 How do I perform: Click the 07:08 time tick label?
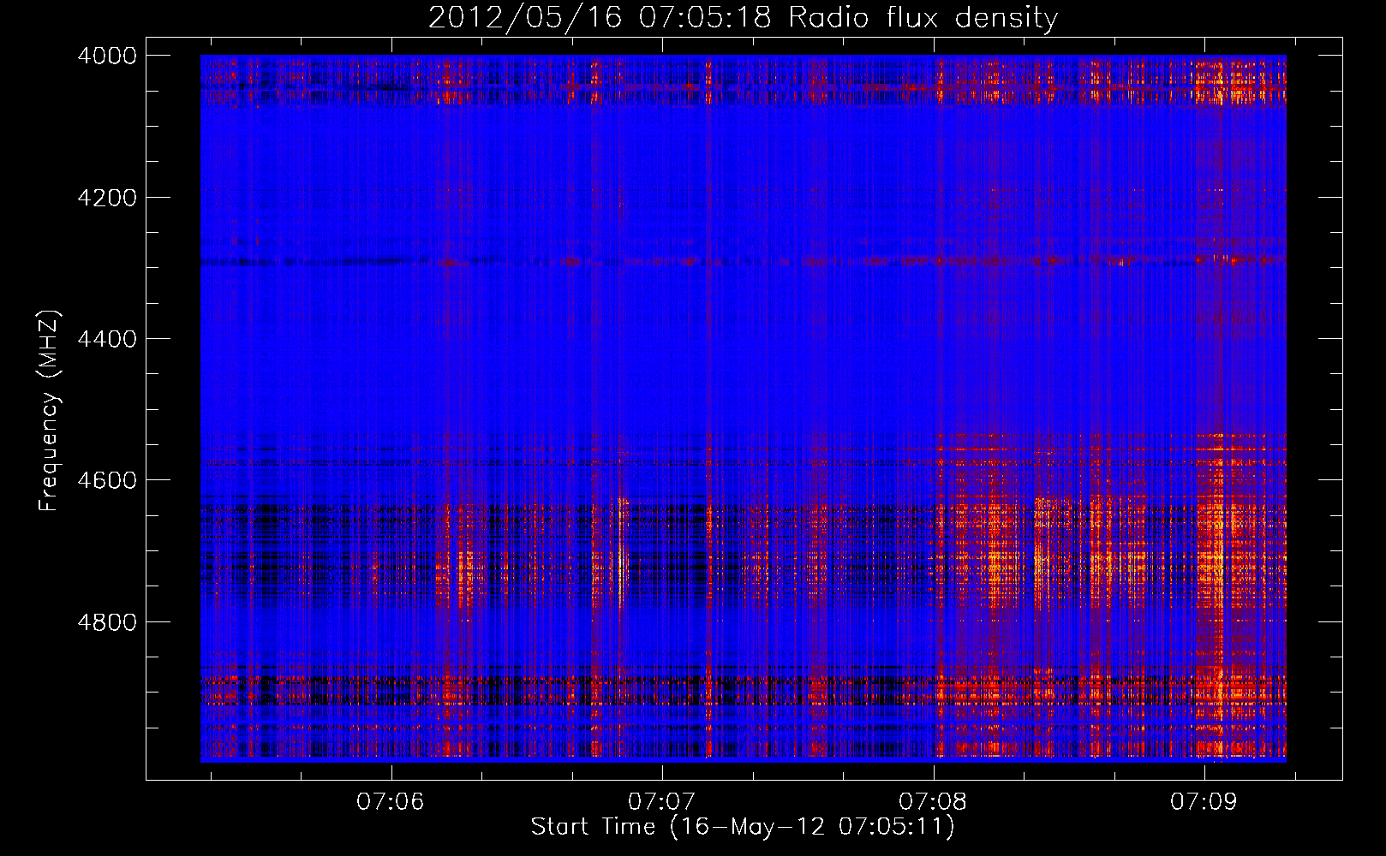pos(934,802)
